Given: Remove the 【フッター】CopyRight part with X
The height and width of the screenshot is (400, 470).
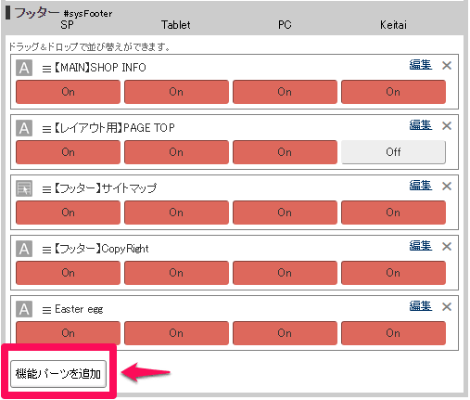Looking at the screenshot, I should (447, 247).
